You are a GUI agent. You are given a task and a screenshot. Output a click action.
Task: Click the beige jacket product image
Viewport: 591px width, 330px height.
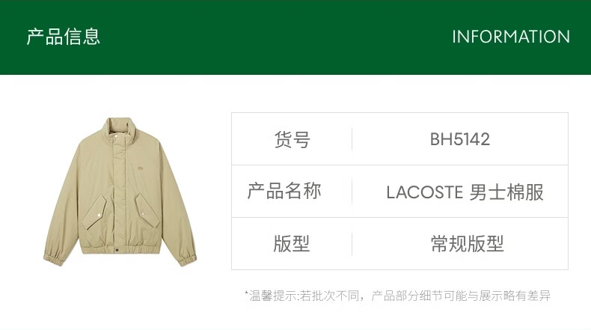120,192
